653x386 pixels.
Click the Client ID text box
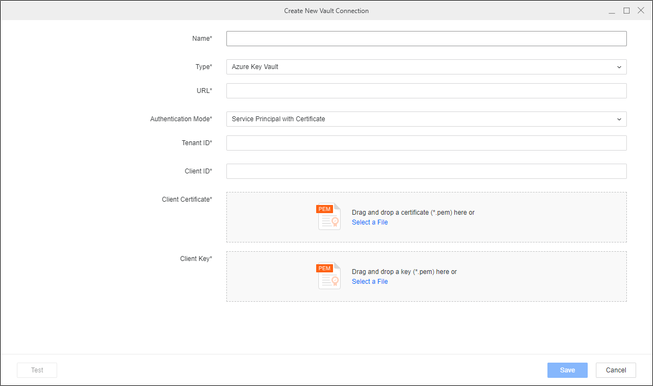coord(426,171)
